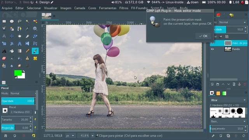249x140 pixels.
Task: Switch to the Undo History tab
Action: point(231,15)
